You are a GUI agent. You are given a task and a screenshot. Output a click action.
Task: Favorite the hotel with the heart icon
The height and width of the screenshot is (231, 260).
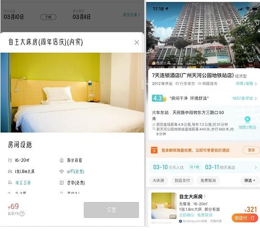pos(229,22)
